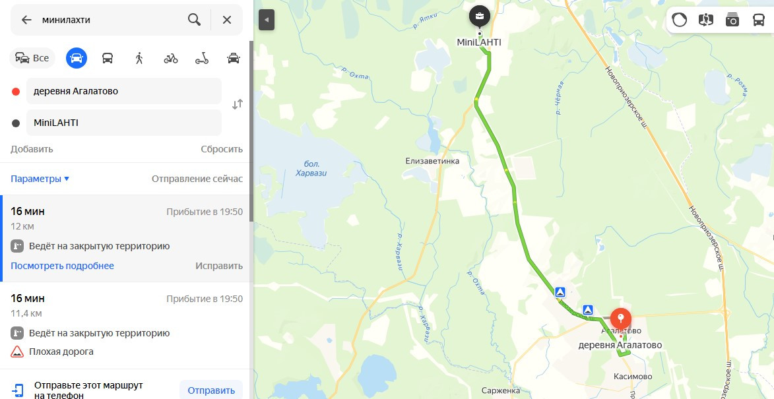Select the Все route modes tab

pyautogui.click(x=32, y=58)
